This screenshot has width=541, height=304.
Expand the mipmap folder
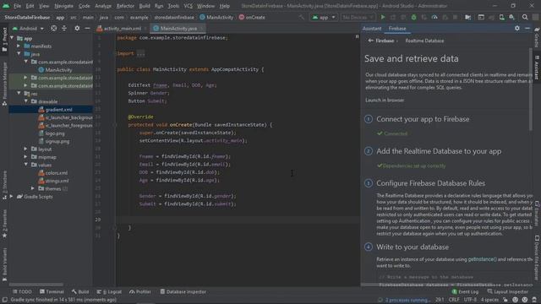click(26, 157)
